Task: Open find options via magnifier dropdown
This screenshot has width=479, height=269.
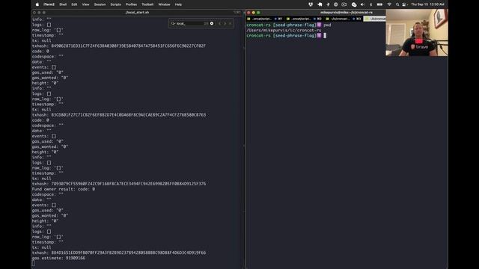Action: (x=173, y=23)
